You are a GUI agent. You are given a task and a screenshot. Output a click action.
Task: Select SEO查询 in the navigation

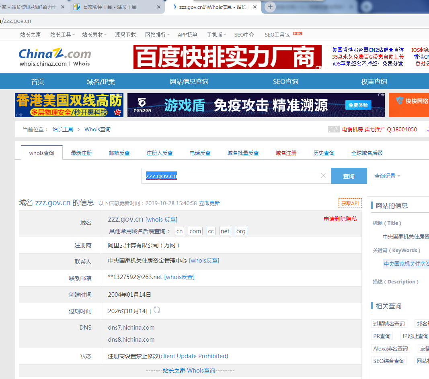point(285,82)
